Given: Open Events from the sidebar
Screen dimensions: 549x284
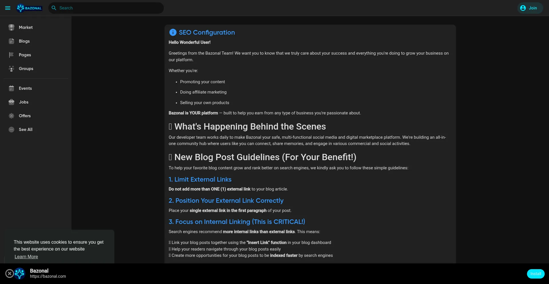Looking at the screenshot, I should pyautogui.click(x=36, y=88).
